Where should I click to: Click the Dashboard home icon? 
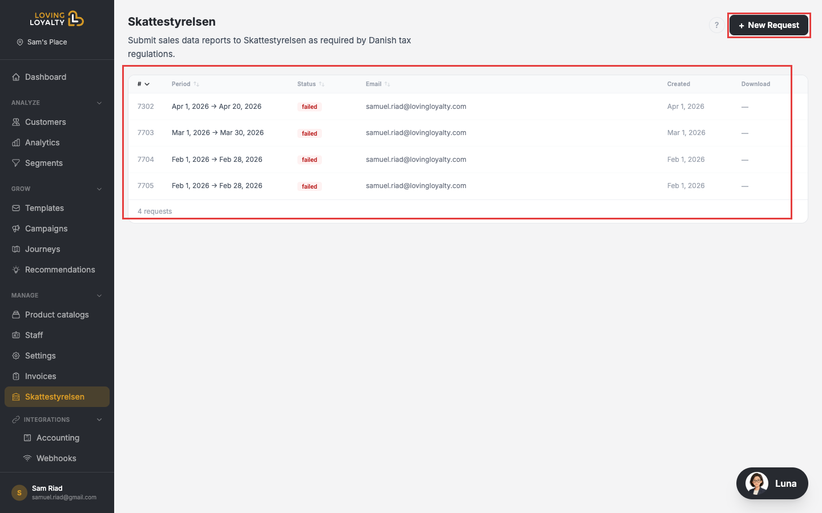16,77
